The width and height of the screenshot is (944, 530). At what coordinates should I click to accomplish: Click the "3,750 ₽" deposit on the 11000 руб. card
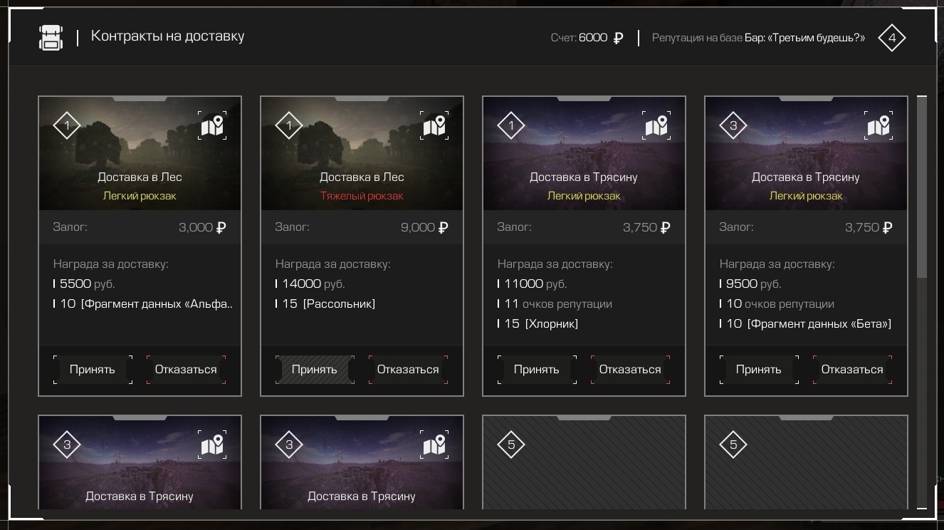coord(646,228)
